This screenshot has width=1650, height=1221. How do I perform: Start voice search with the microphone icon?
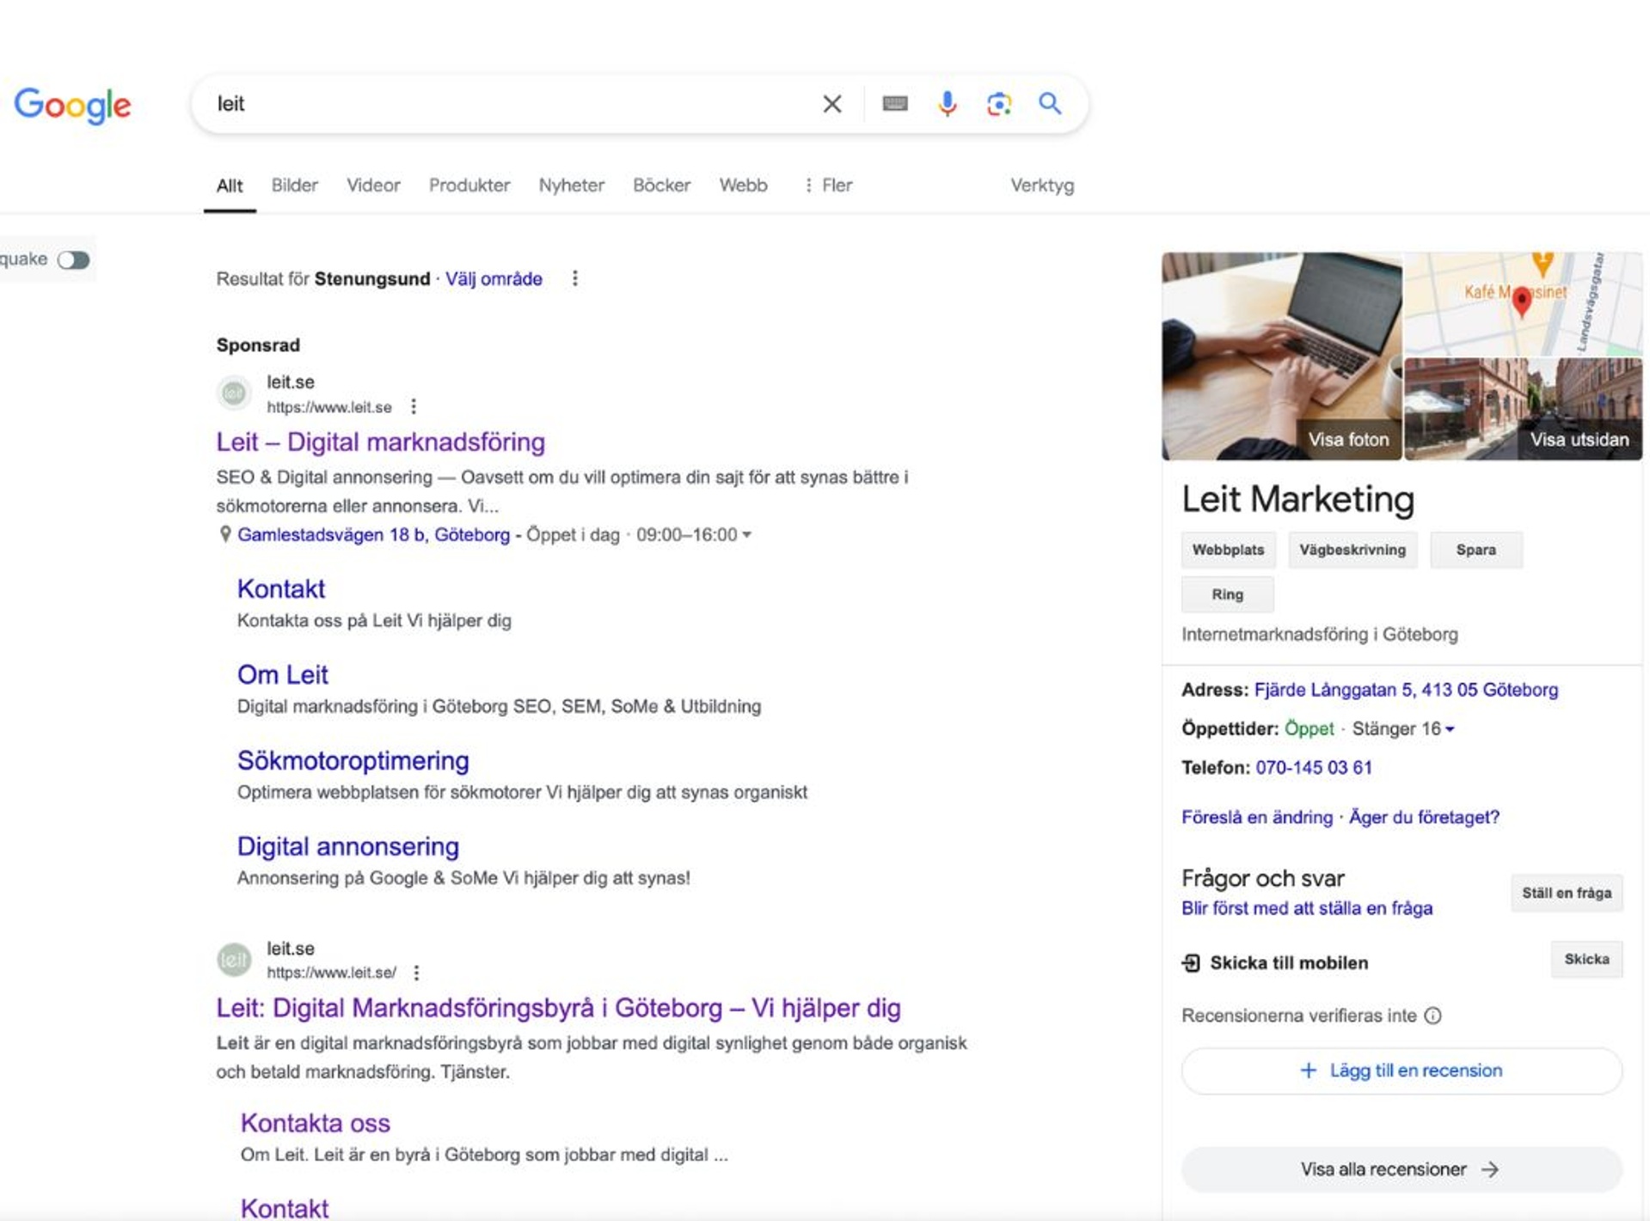[947, 104]
